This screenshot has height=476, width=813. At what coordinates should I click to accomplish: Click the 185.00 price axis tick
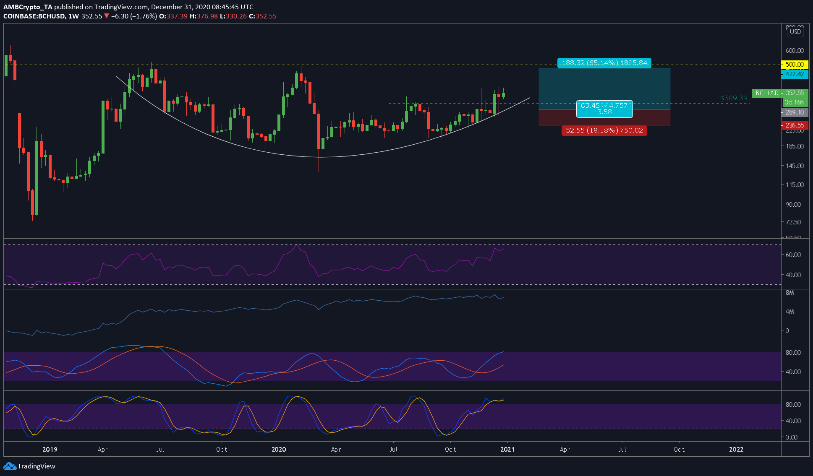(x=795, y=146)
